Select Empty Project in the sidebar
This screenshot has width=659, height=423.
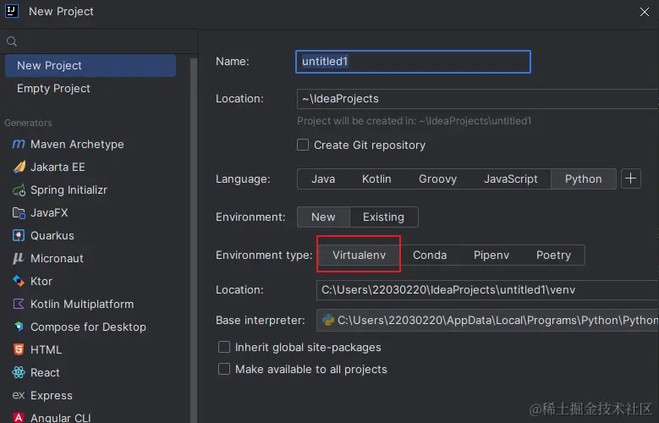(91, 88)
